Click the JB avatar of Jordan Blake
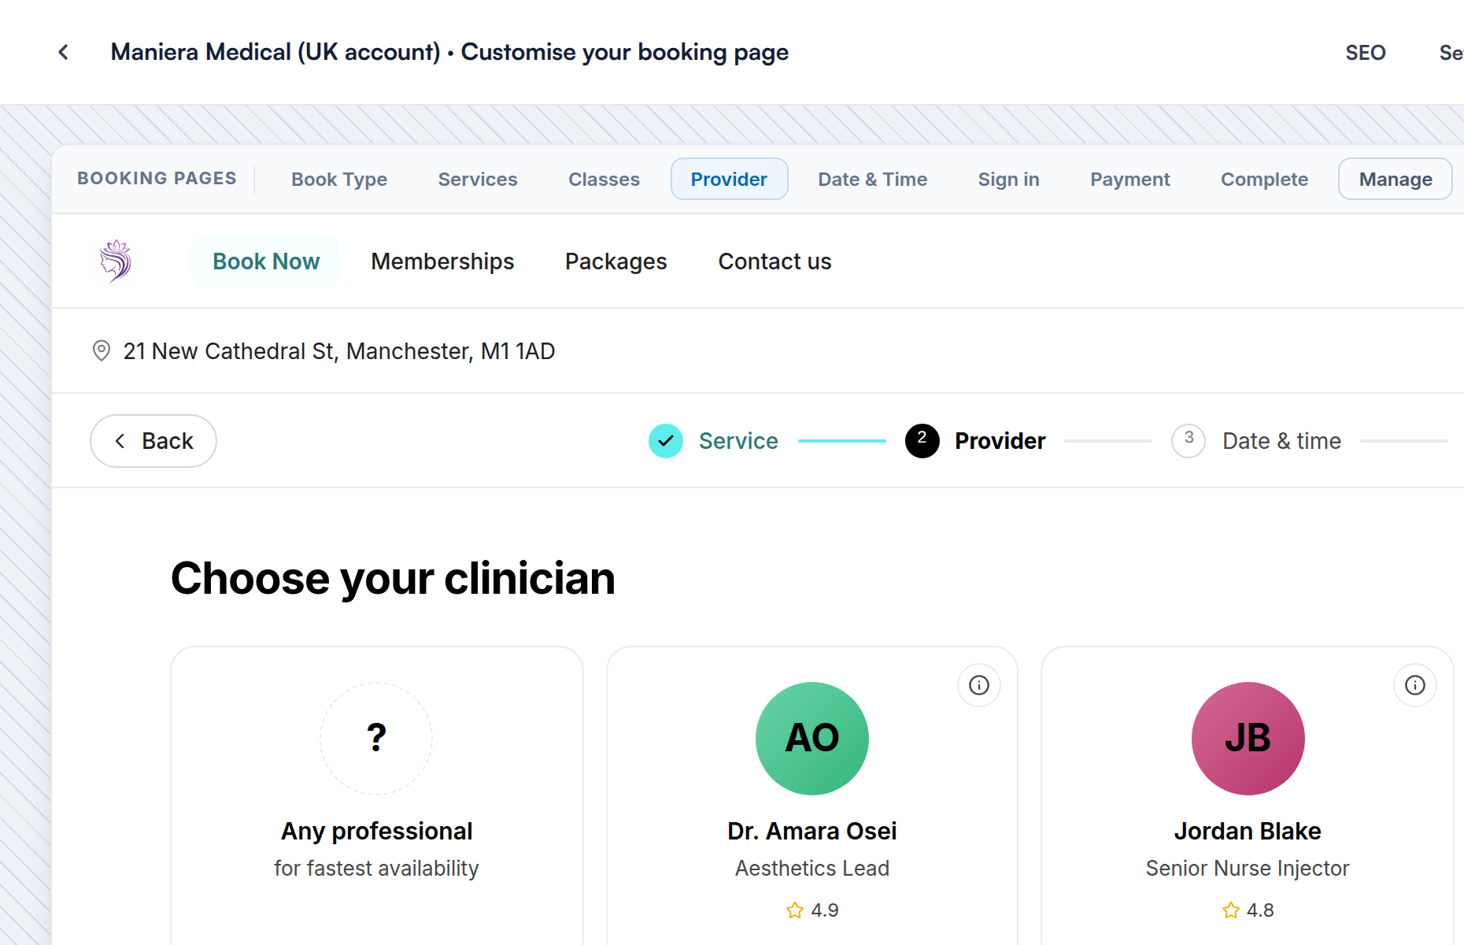The height and width of the screenshot is (945, 1464). click(1248, 739)
